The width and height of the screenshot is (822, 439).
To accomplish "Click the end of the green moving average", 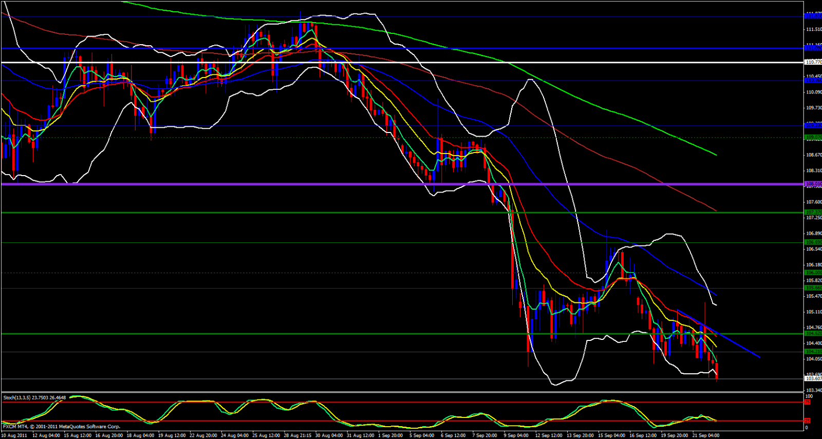I will [716, 154].
